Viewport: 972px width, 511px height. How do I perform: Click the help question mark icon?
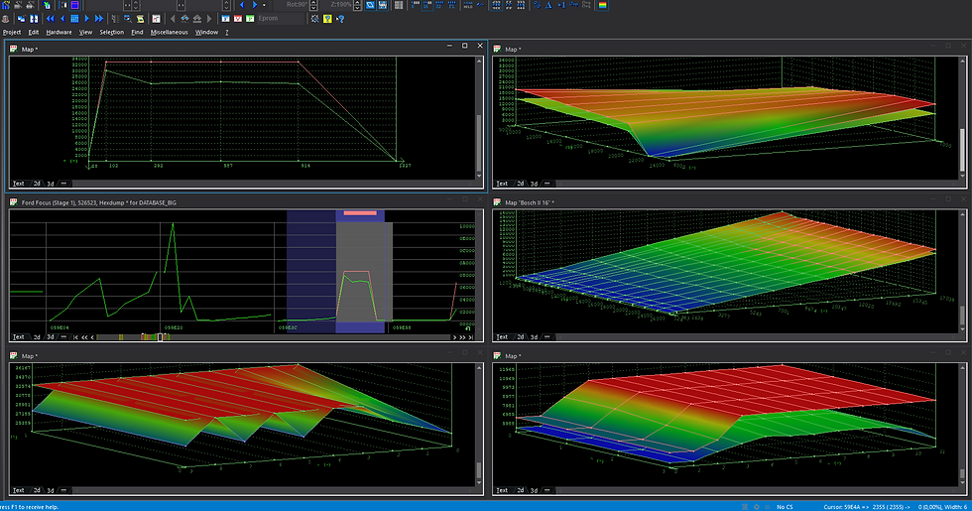click(327, 18)
